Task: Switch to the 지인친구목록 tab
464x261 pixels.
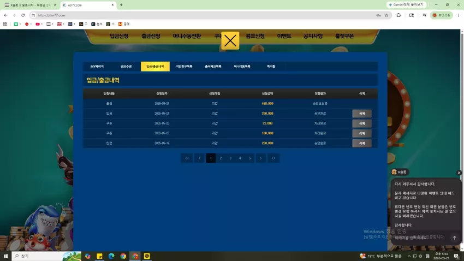Action: [184, 67]
